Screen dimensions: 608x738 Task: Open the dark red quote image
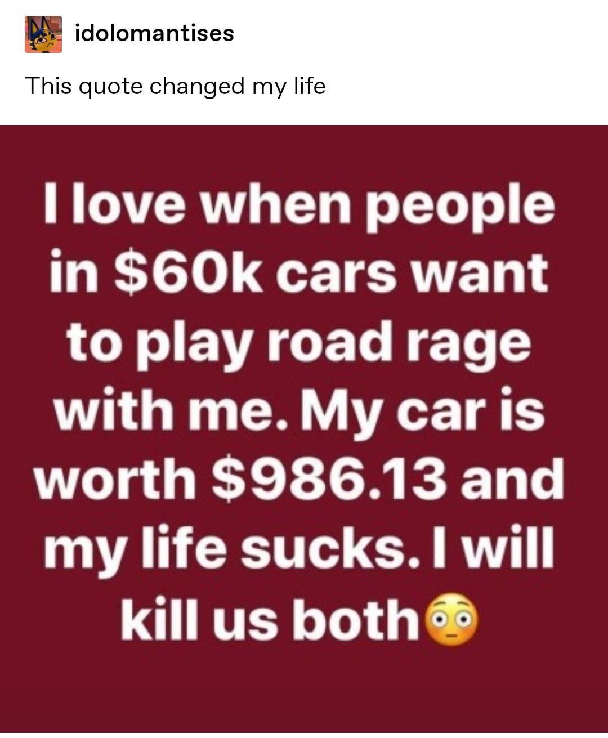pos(304,428)
